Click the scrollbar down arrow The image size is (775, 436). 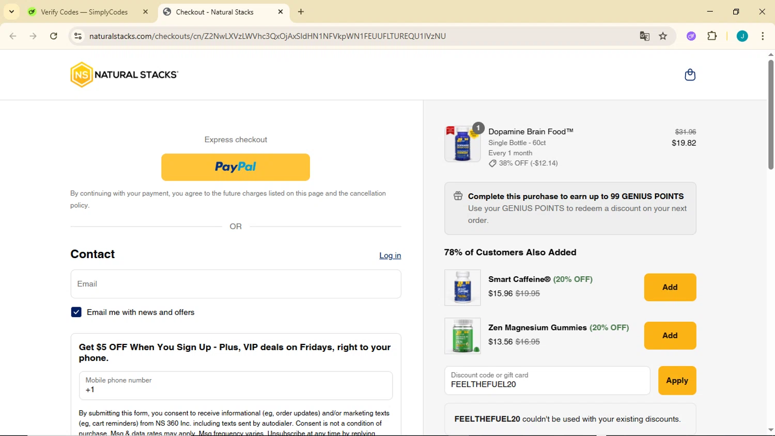click(770, 430)
